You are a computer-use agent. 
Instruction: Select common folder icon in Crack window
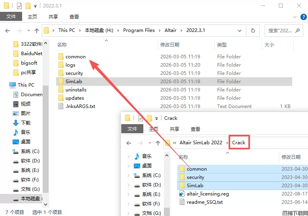click(182, 169)
